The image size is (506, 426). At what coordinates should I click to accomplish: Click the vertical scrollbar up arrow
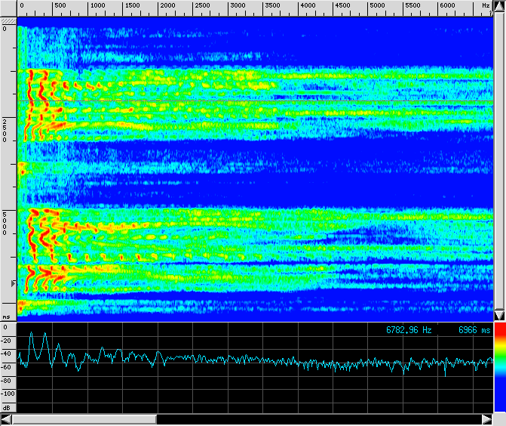click(498, 6)
